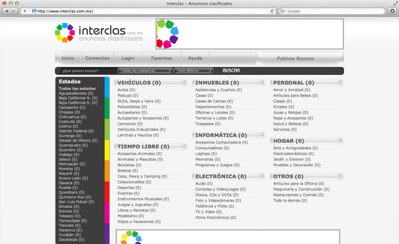This screenshot has width=399, height=244.
Task: Open Animales y Mascotas (0) subcategory
Action: (x=140, y=159)
